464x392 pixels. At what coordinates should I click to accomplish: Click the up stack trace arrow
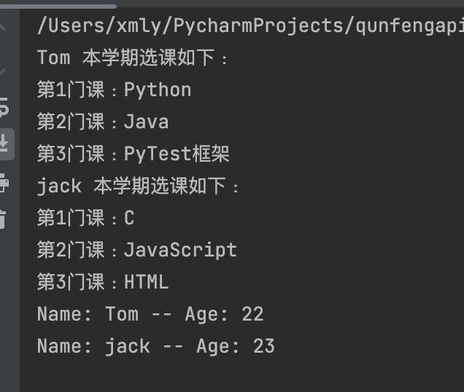2,27
